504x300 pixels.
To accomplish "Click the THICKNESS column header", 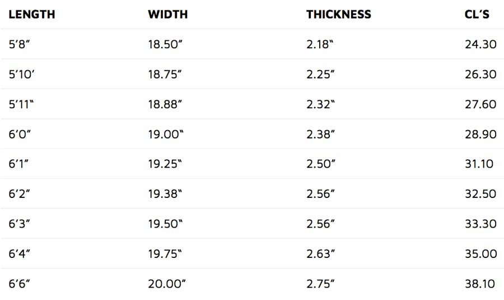I will coord(338,15).
